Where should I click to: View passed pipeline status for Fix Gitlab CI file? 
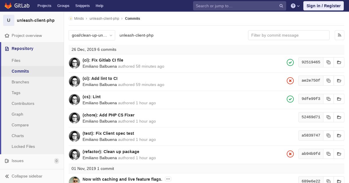(290, 62)
